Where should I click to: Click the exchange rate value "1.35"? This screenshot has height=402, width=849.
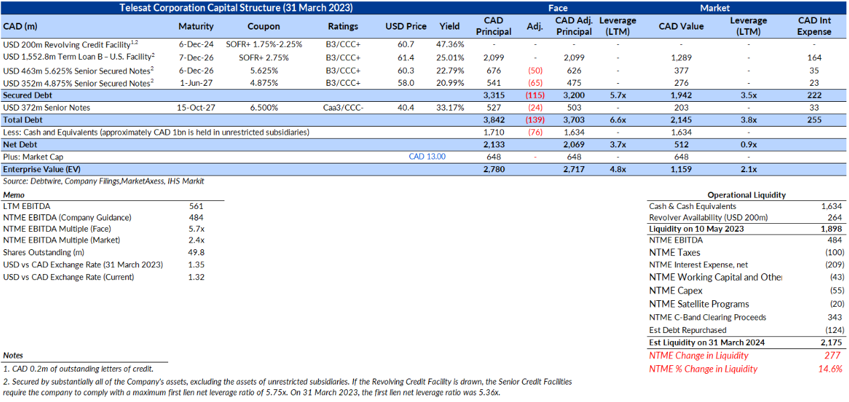(196, 265)
